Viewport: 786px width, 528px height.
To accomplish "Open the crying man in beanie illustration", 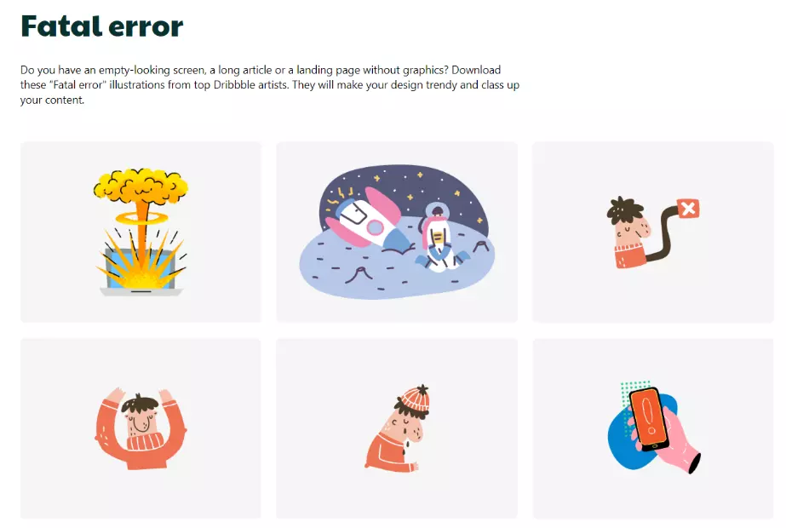I will click(397, 428).
